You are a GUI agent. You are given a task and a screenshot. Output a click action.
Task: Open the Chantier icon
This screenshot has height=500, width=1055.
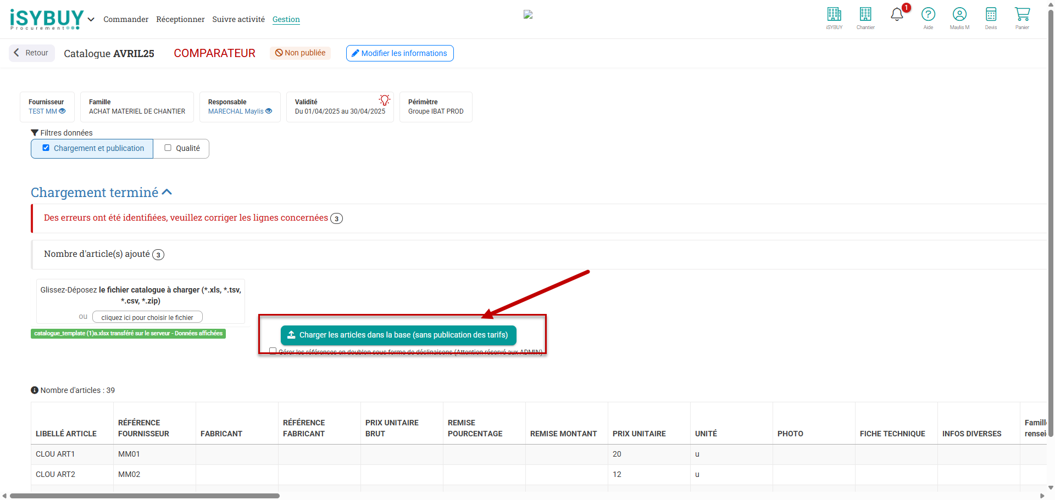click(x=865, y=18)
